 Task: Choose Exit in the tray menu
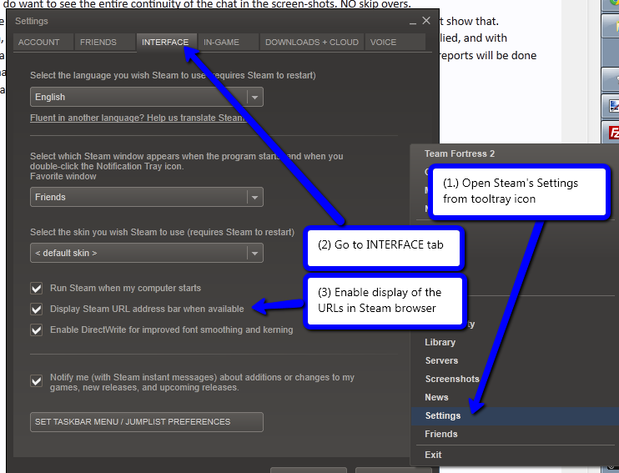tap(433, 455)
